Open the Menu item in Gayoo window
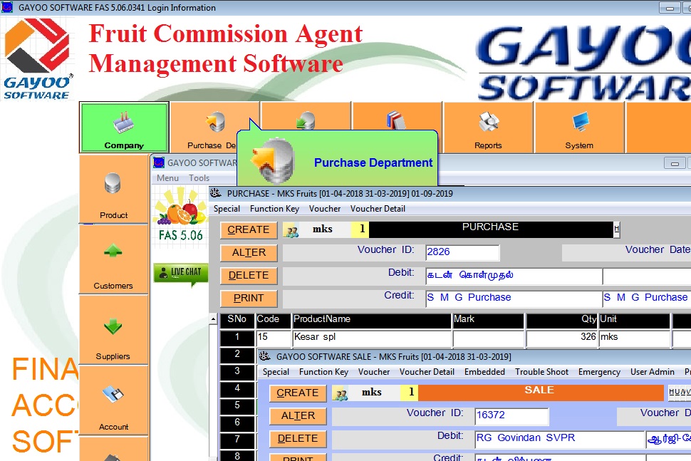 pyautogui.click(x=168, y=178)
